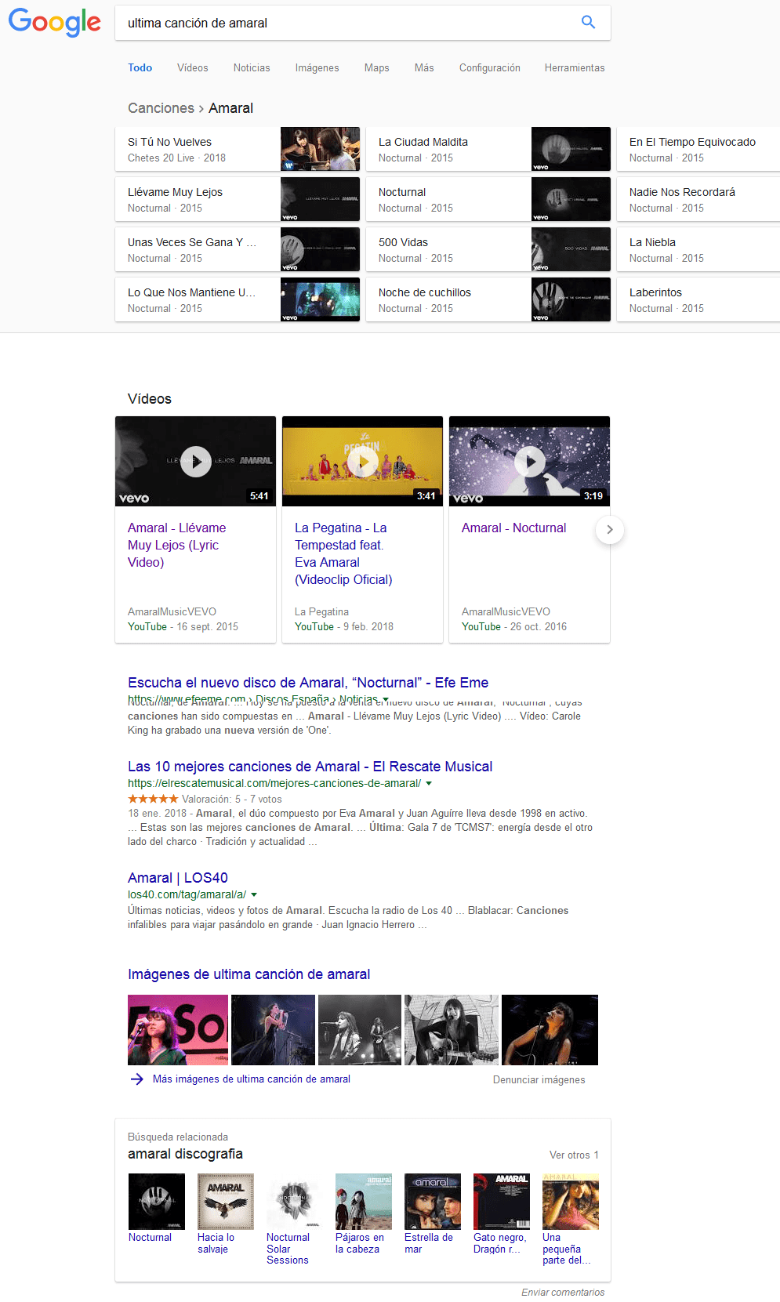This screenshot has width=780, height=1302.
Task: Click Denunciar imágenes
Action: tap(539, 1080)
